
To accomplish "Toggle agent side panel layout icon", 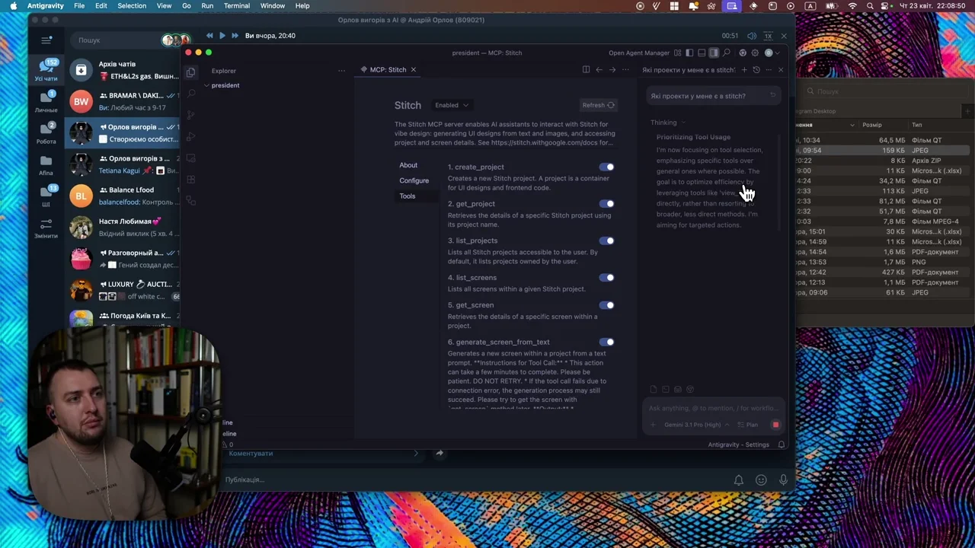I will pos(714,53).
